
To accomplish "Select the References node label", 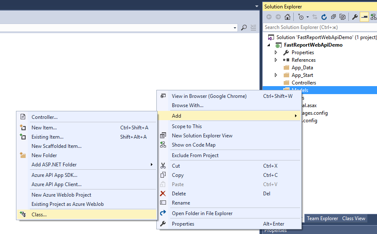I will click(303, 60).
